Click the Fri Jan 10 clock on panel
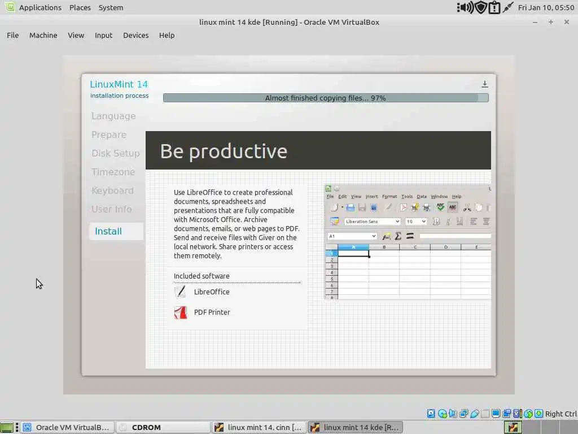Viewport: 578px width, 434px height. [x=546, y=7]
